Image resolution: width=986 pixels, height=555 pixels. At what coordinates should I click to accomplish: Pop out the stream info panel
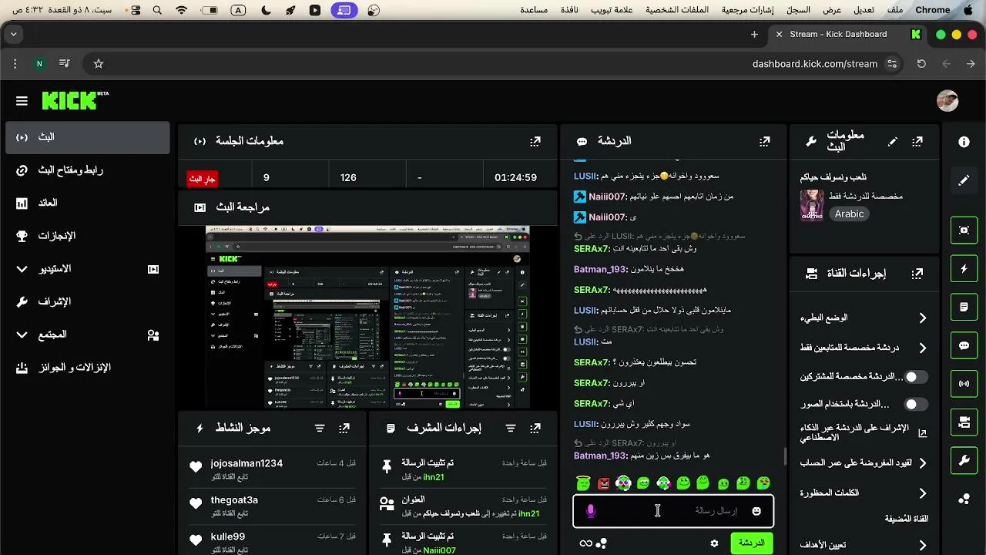click(917, 142)
